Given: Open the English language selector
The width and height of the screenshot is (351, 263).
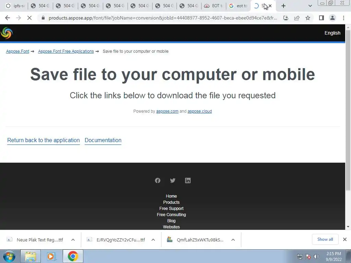Looking at the screenshot, I should click(x=332, y=33).
